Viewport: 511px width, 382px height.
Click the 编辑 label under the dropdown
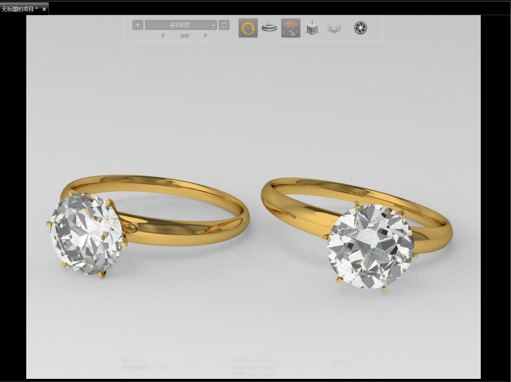tap(185, 36)
